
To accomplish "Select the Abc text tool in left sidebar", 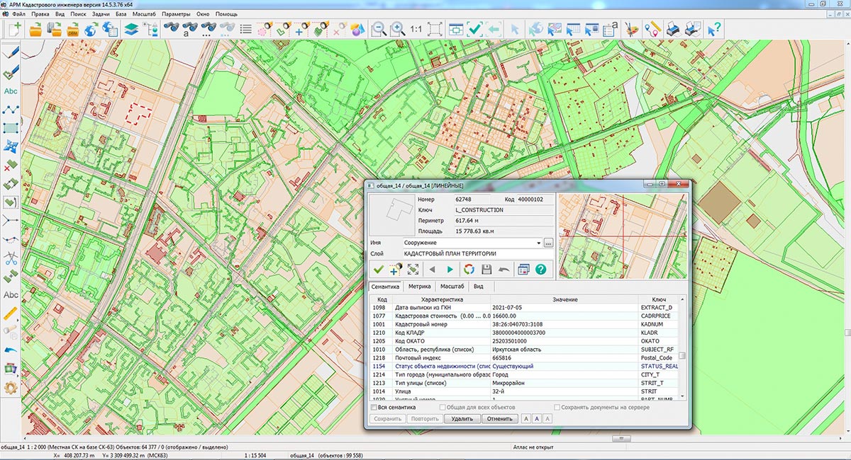I will pos(11,91).
